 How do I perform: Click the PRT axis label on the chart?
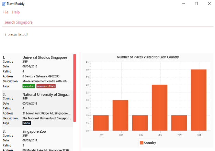[102, 135]
